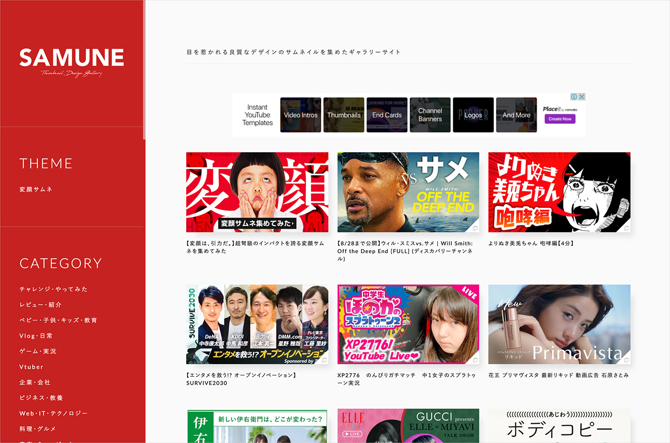Screen dimensions: 670x443
Task: Open the 新しい伊右衛門 thumbnail
Action: point(257,426)
